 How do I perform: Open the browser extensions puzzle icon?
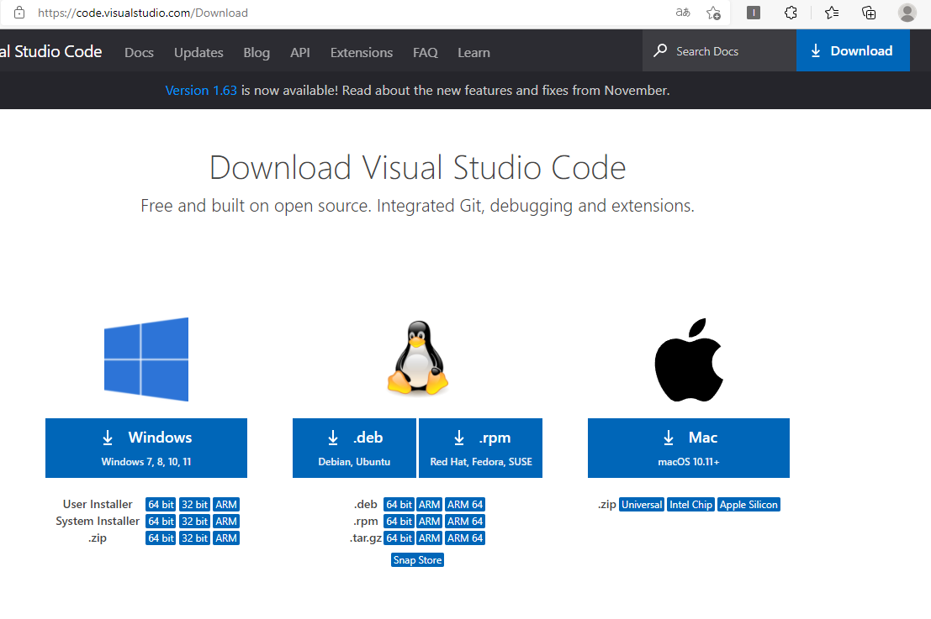[x=791, y=13]
